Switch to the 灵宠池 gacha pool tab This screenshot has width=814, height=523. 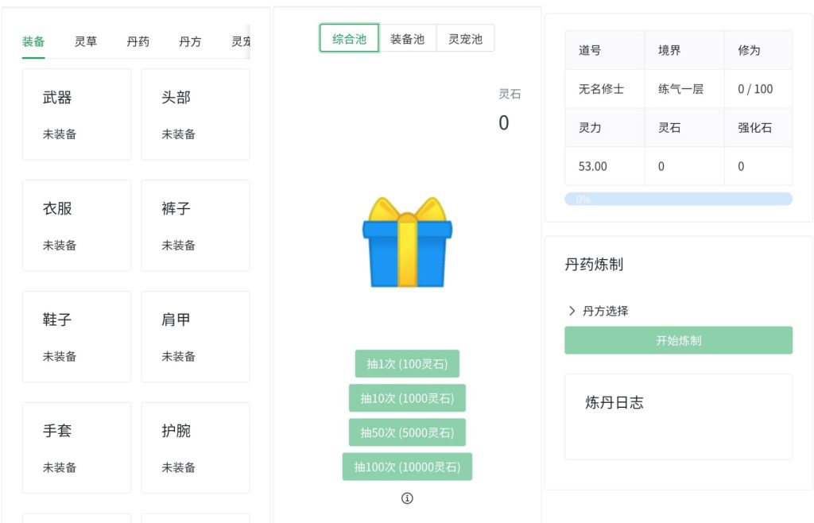[465, 37]
